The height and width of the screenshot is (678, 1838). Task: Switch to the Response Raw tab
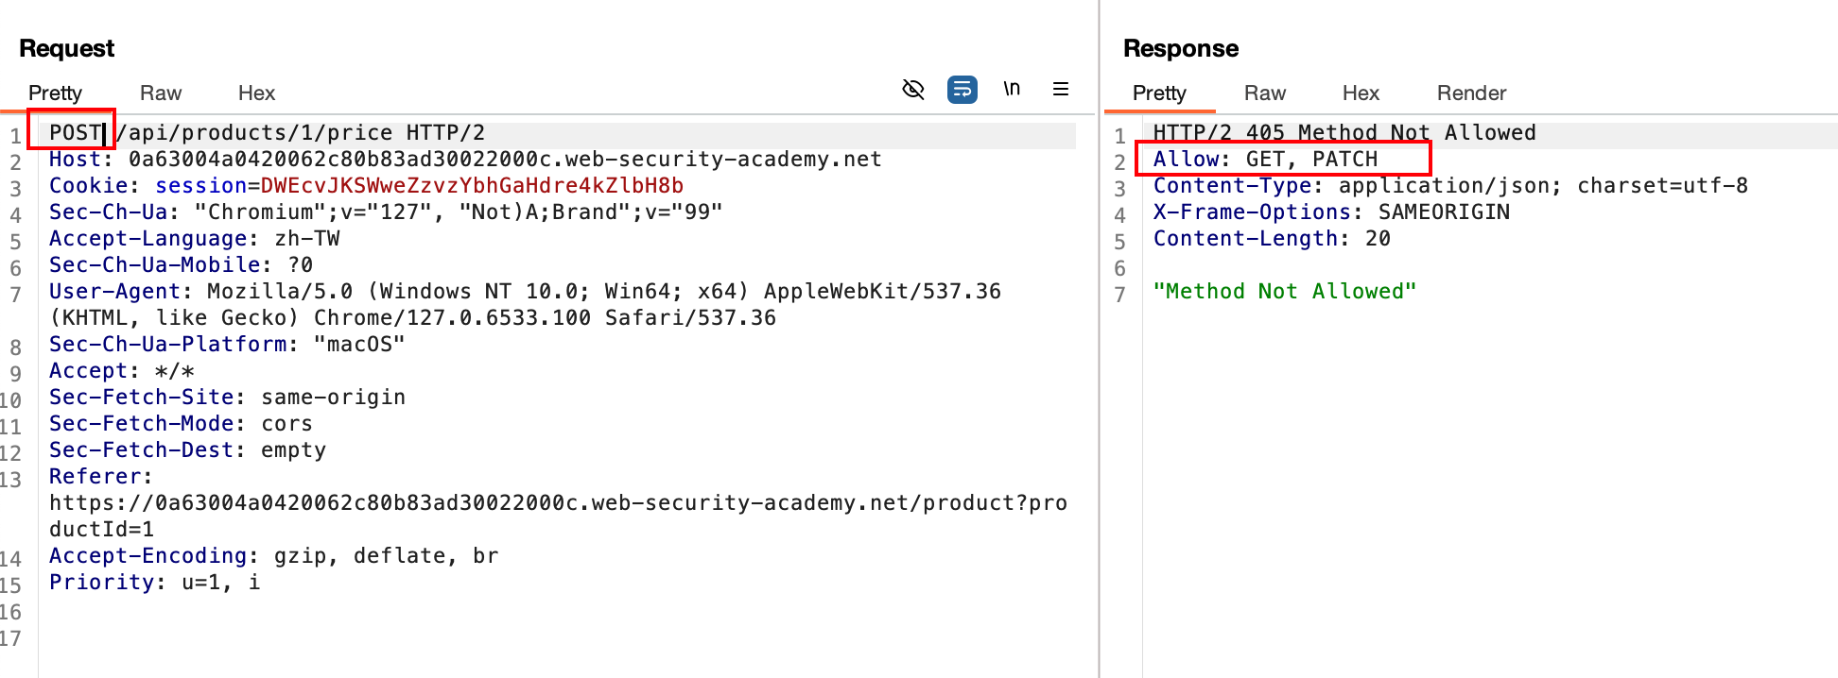coord(1265,93)
